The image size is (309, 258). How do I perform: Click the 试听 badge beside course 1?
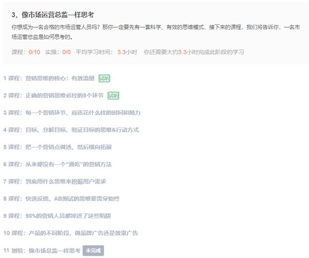104,78
